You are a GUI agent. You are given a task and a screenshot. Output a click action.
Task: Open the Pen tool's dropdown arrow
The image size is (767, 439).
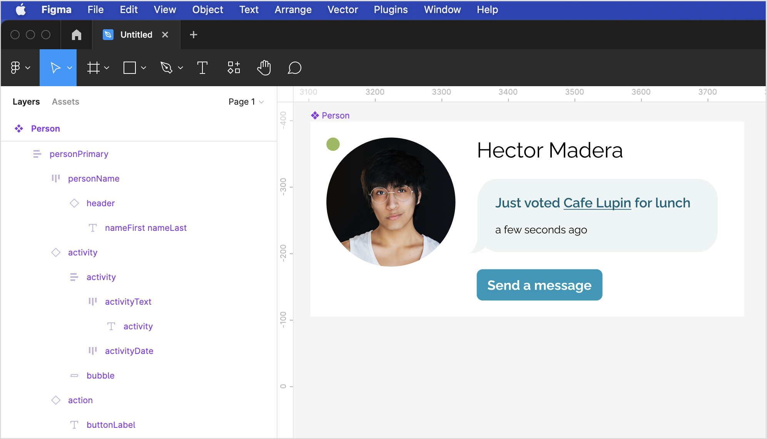(x=180, y=68)
